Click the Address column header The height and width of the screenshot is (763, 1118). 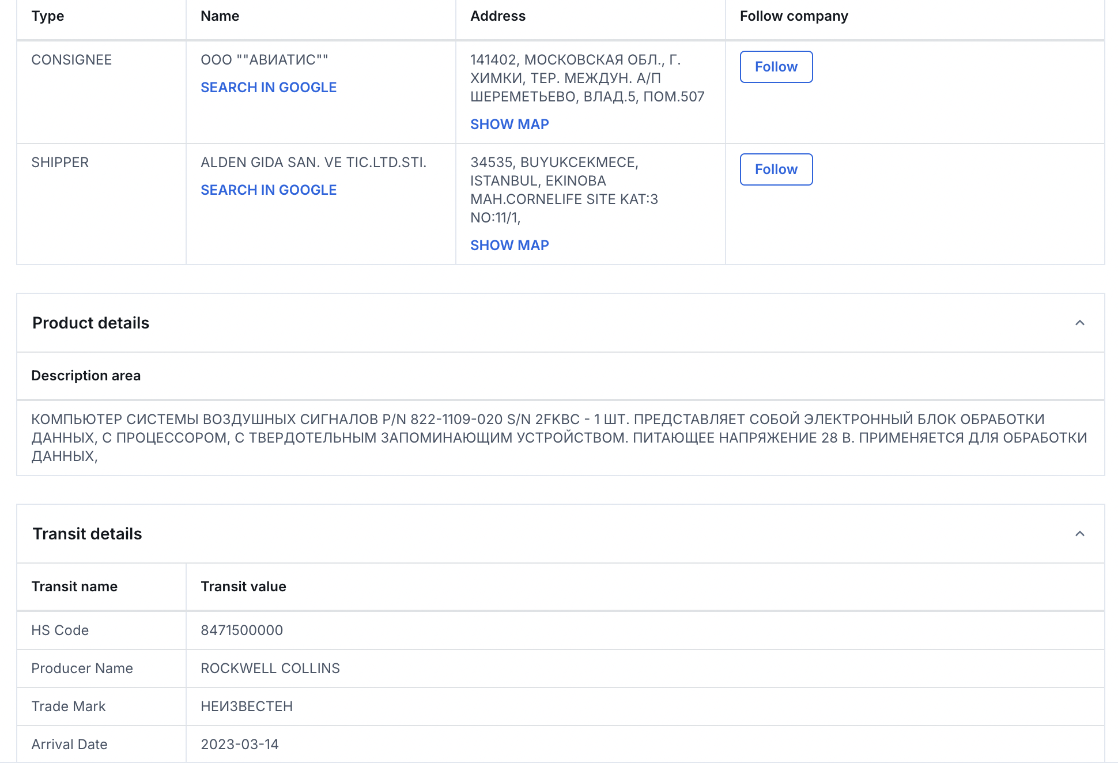click(497, 16)
